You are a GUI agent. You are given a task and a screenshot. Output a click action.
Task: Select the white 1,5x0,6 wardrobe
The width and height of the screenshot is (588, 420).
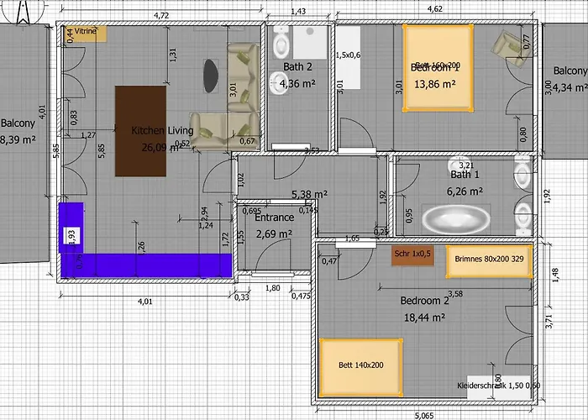coord(348,57)
